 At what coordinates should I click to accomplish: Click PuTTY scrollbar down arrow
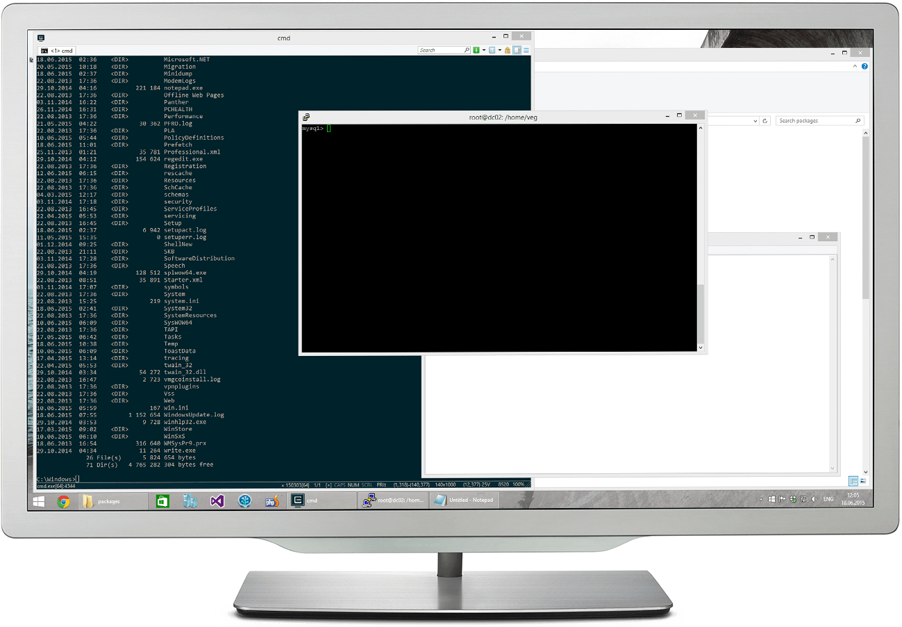[700, 348]
